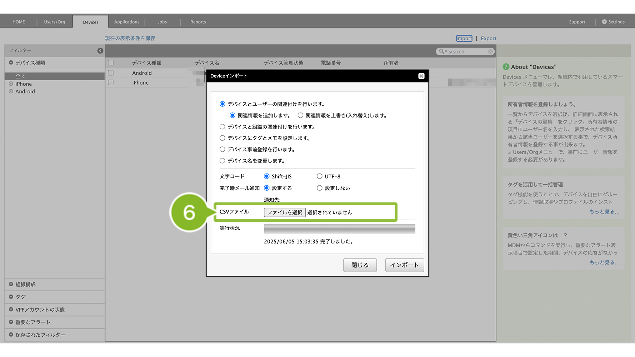This screenshot has height=357, width=635.
Task: Open もっと見る under タグを活用して一括管理
Action: click(604, 212)
